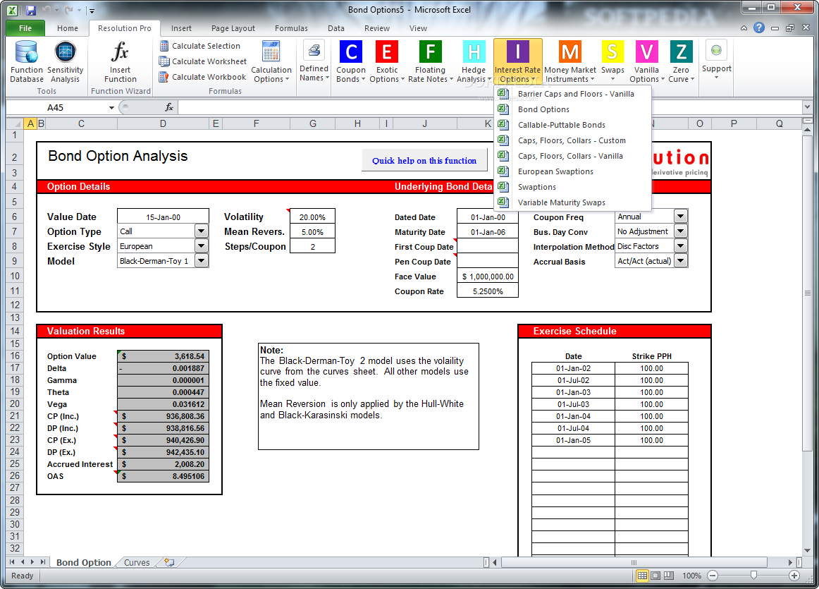The image size is (819, 589).
Task: Open Hedge Analysis function group
Action: click(474, 61)
